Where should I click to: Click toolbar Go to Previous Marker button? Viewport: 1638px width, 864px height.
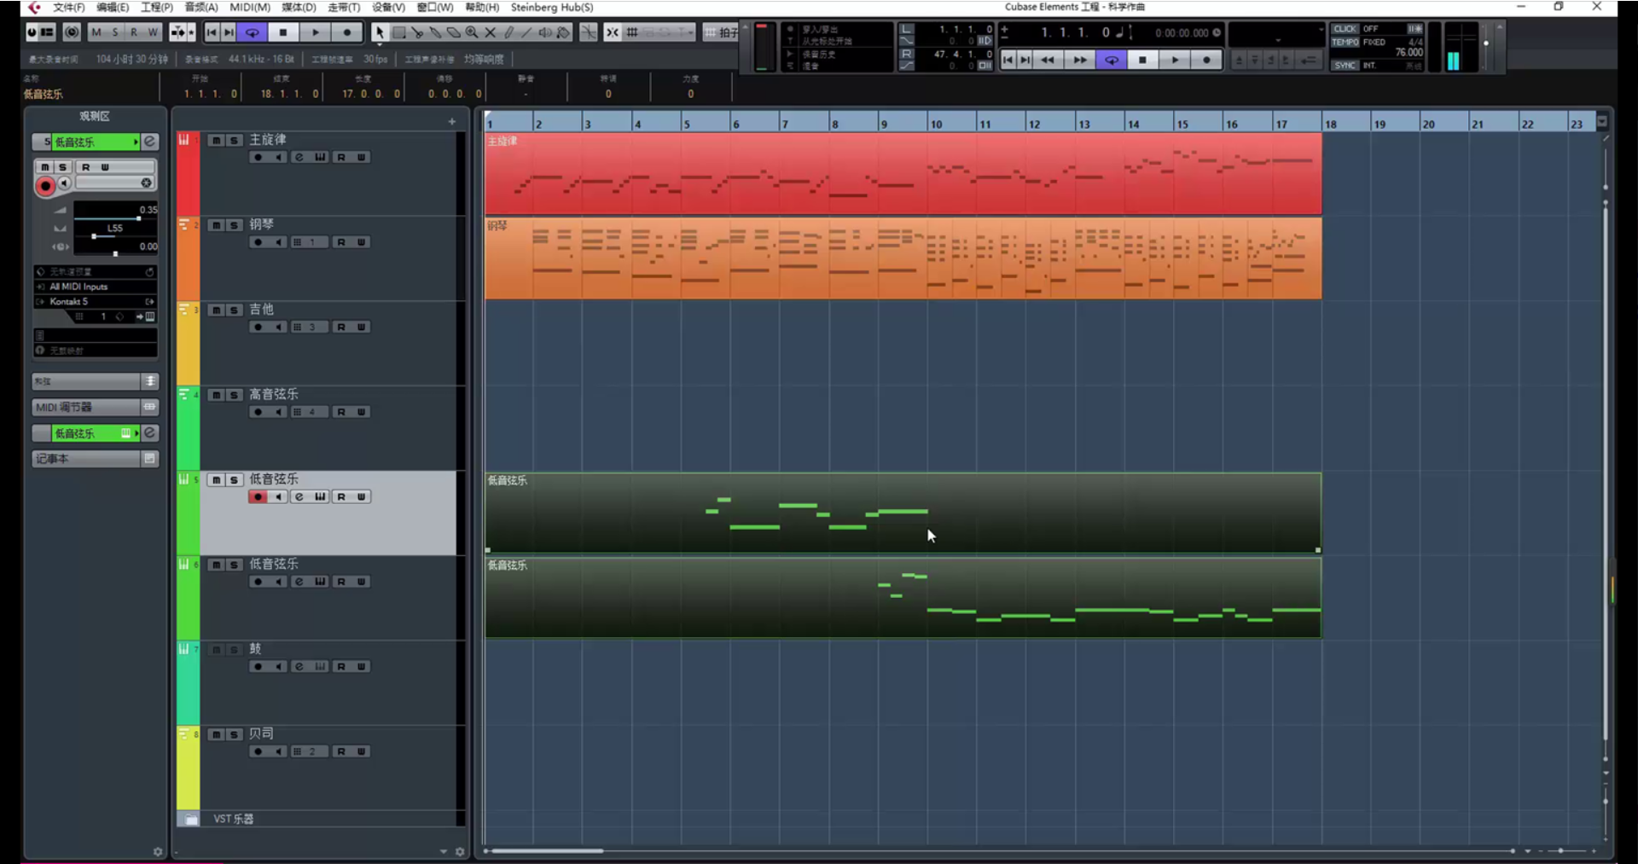tap(212, 32)
